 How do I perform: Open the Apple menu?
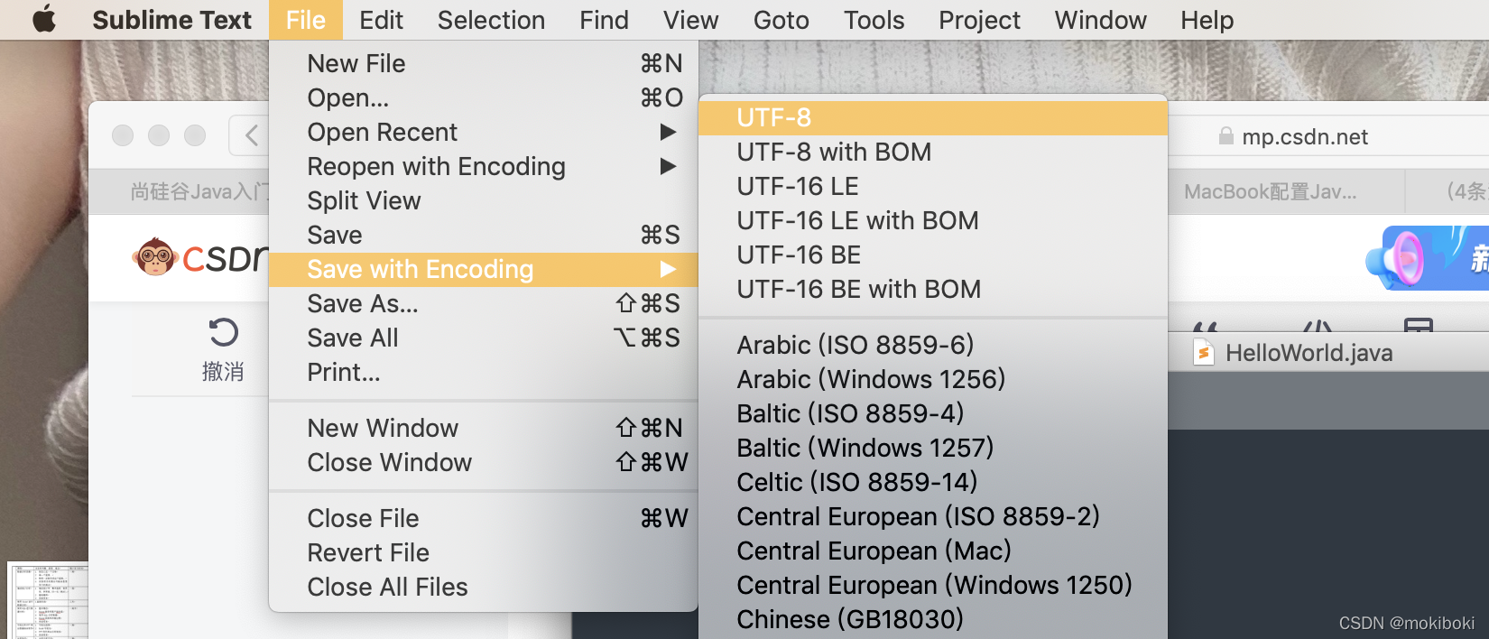(44, 19)
